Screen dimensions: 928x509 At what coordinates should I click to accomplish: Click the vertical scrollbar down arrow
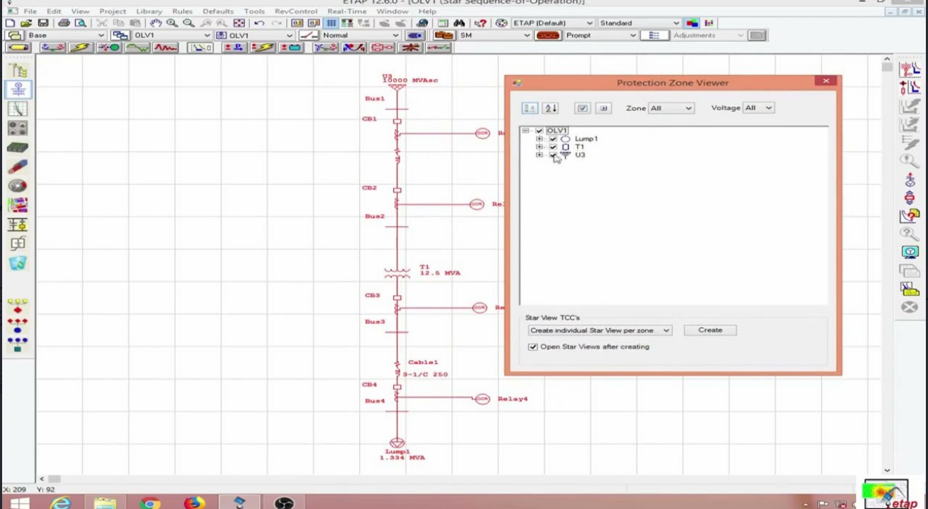click(x=887, y=470)
